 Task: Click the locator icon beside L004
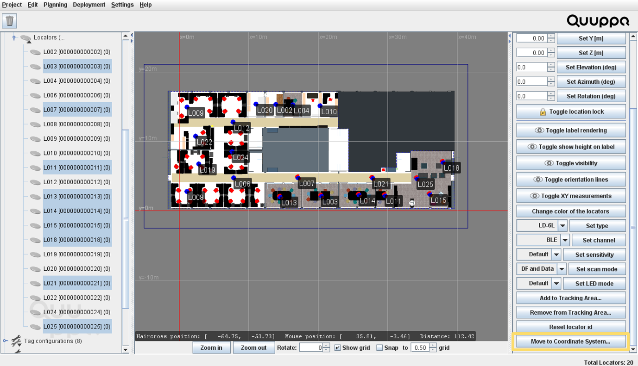tap(35, 81)
